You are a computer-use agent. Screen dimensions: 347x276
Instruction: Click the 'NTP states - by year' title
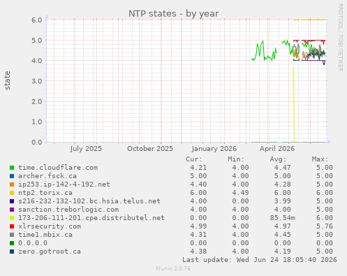tap(174, 14)
